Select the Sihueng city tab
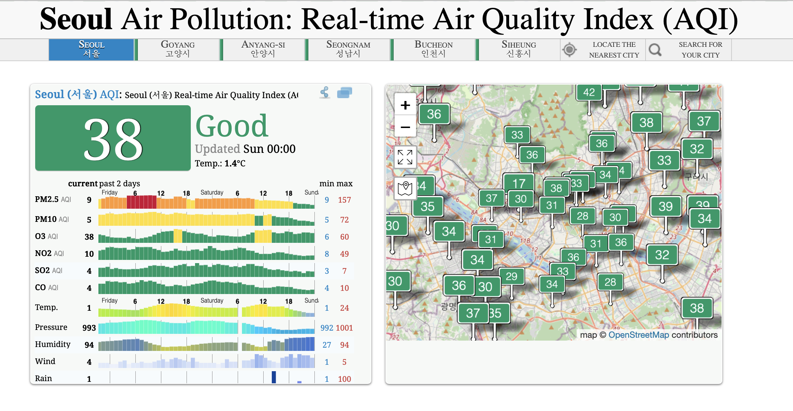The width and height of the screenshot is (793, 411). tap(519, 49)
